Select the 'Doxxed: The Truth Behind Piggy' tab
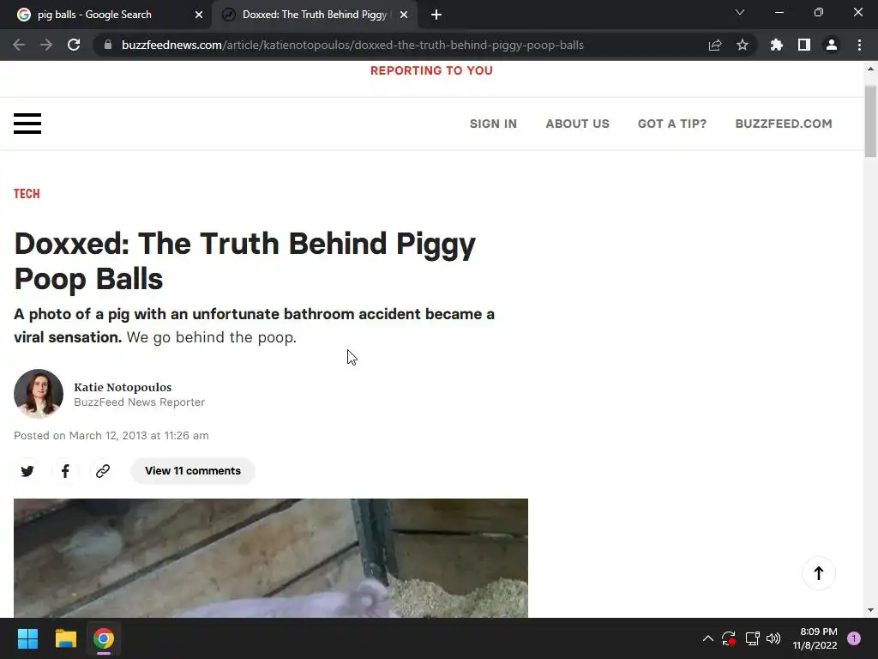This screenshot has height=659, width=878. (314, 15)
